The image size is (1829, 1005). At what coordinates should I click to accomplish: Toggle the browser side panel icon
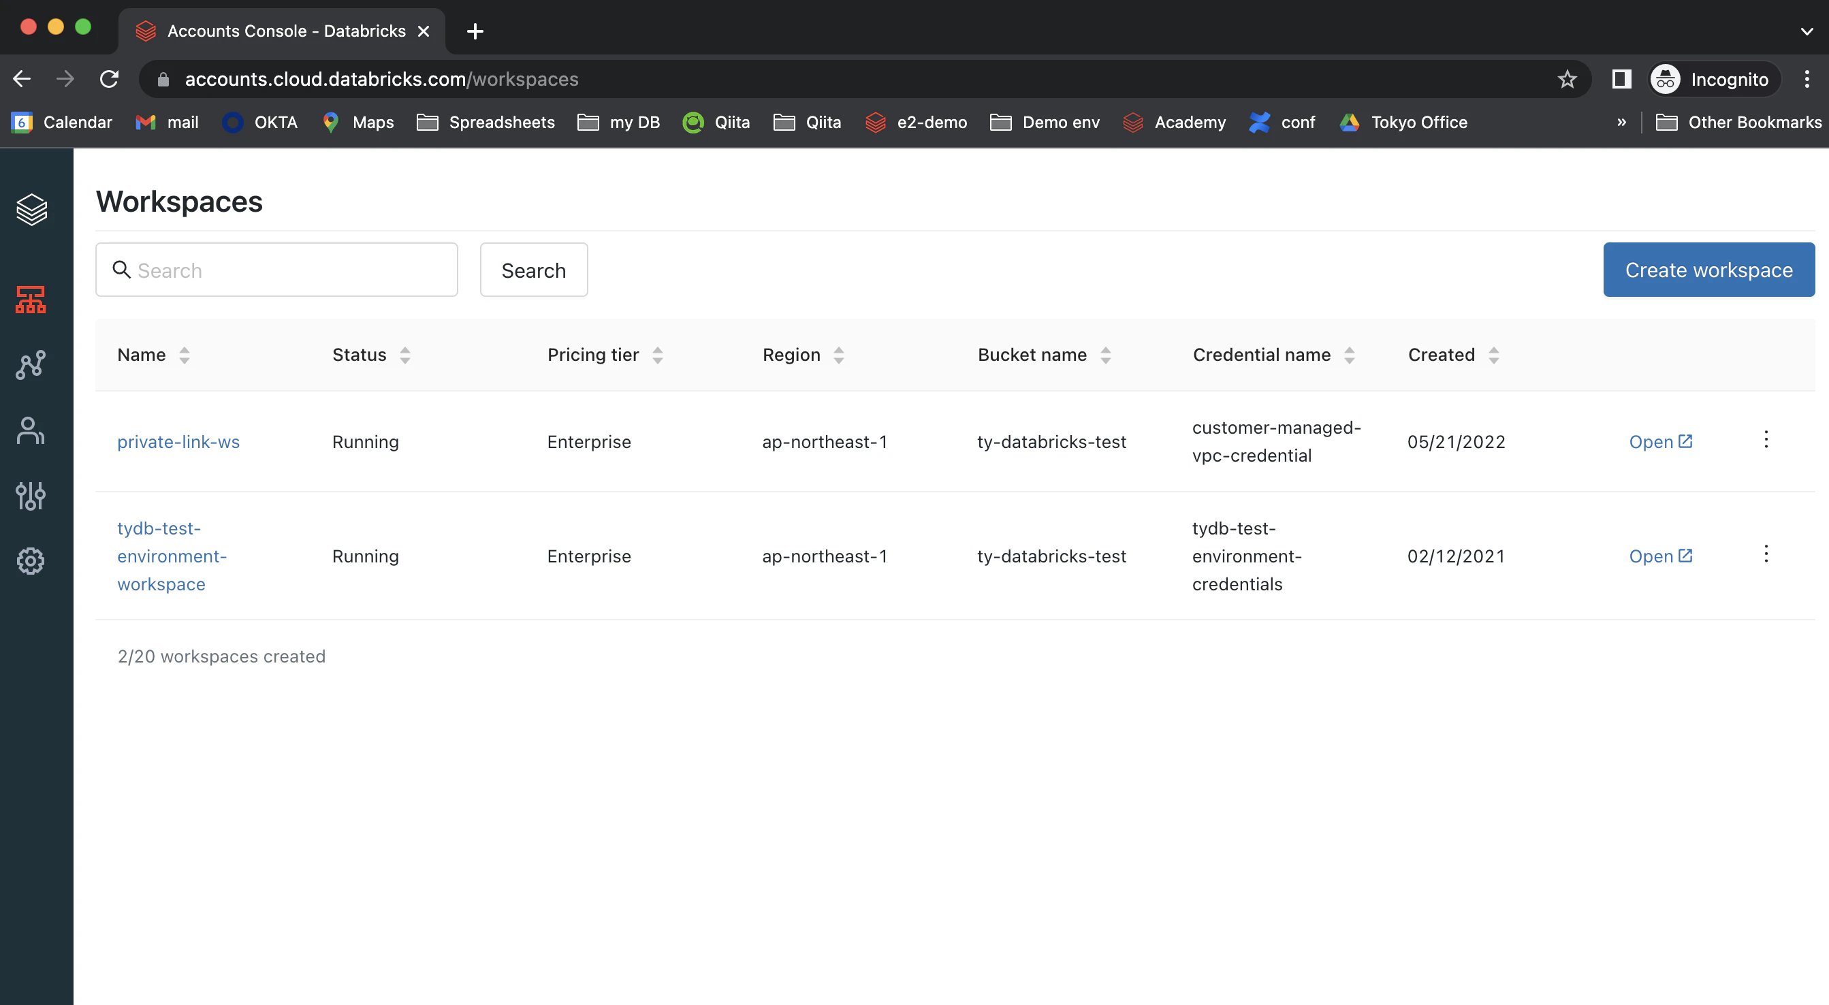pyautogui.click(x=1622, y=79)
